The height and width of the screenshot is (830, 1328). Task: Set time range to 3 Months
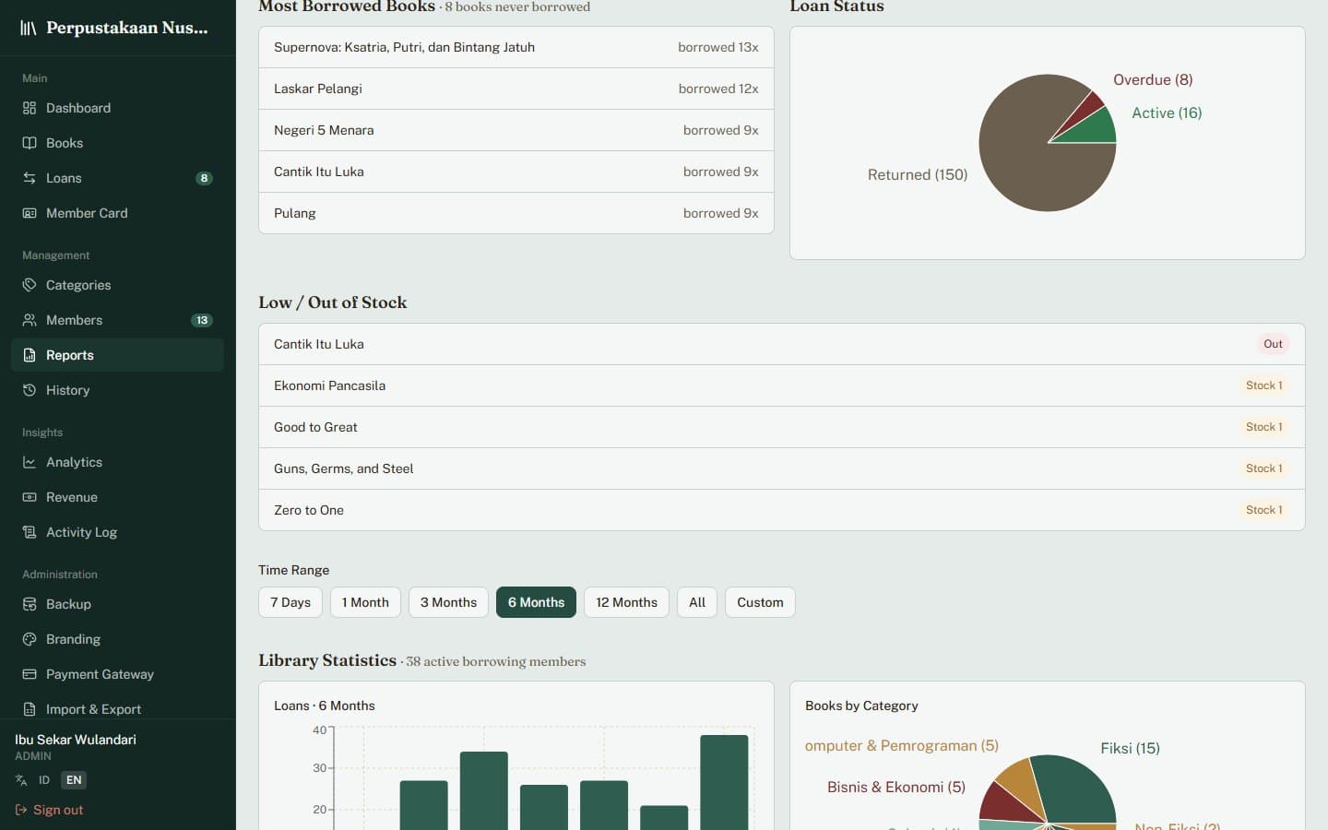(448, 602)
